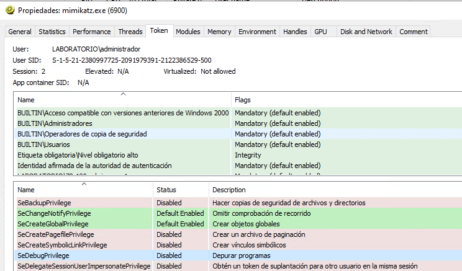
Task: Open the GPU tab
Action: pyautogui.click(x=320, y=32)
